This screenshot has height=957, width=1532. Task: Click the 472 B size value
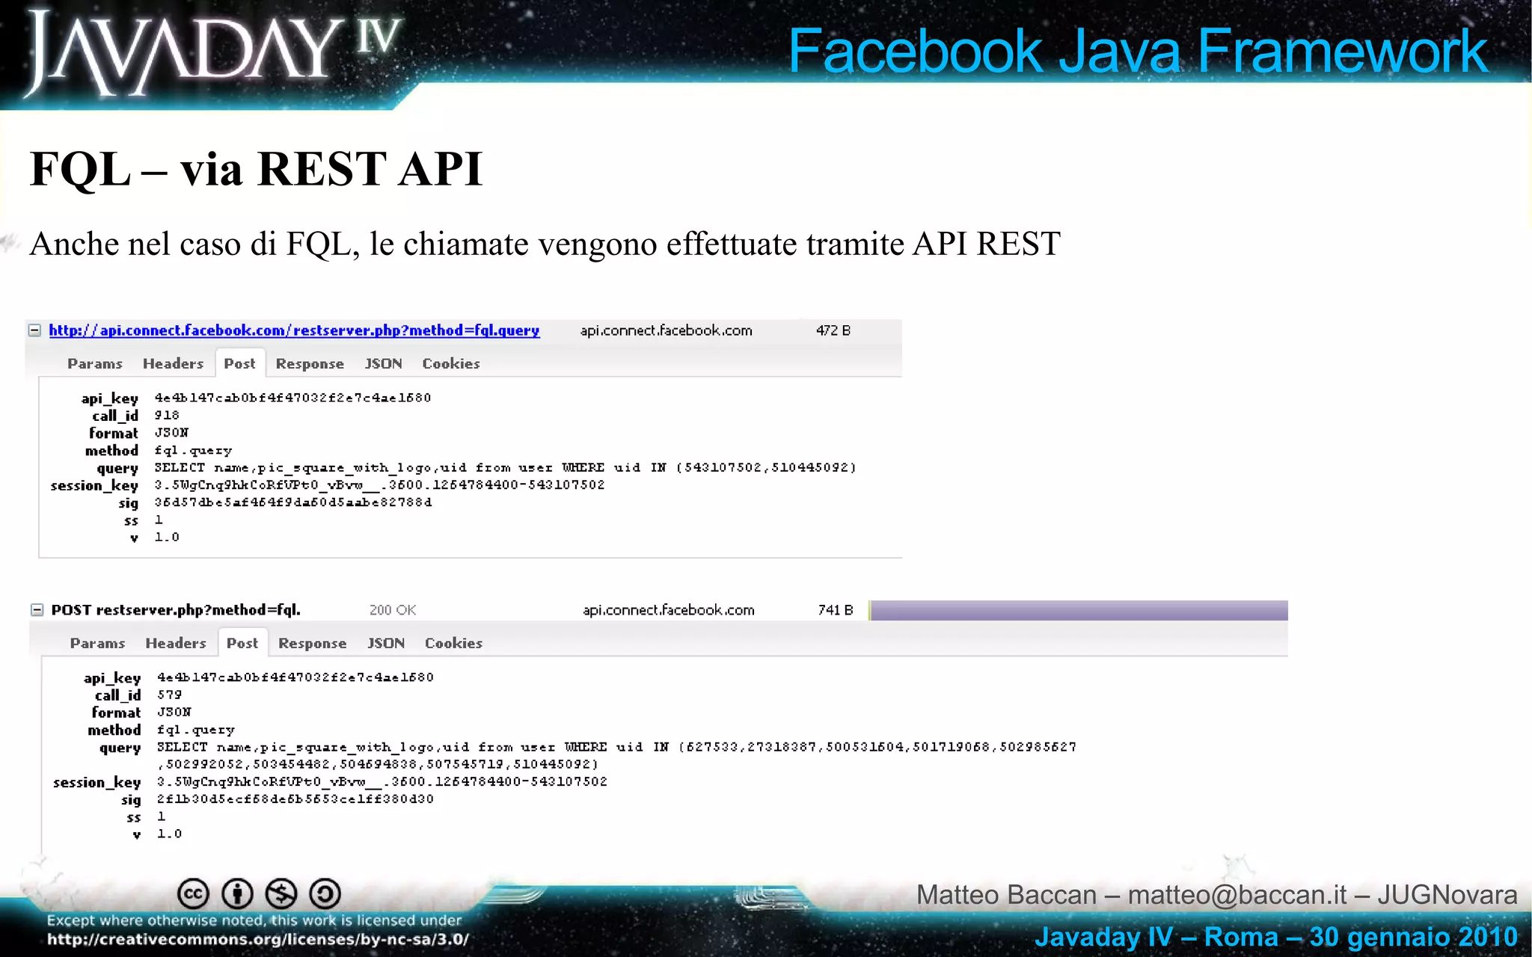833,330
